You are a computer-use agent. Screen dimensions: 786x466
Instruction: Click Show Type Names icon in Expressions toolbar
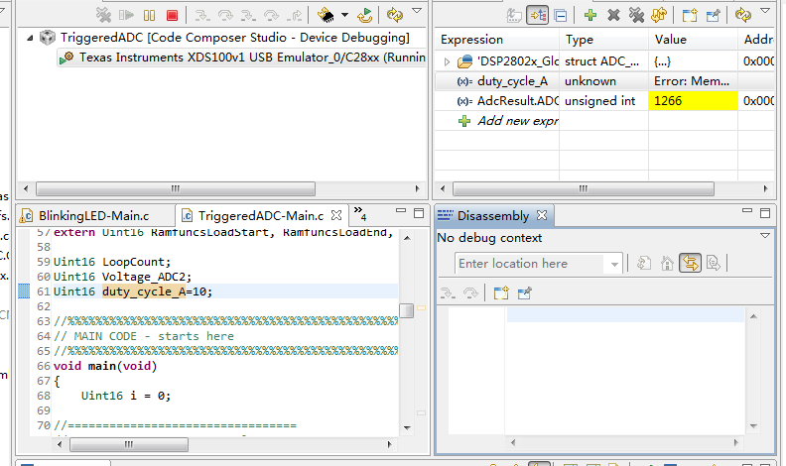tap(514, 16)
